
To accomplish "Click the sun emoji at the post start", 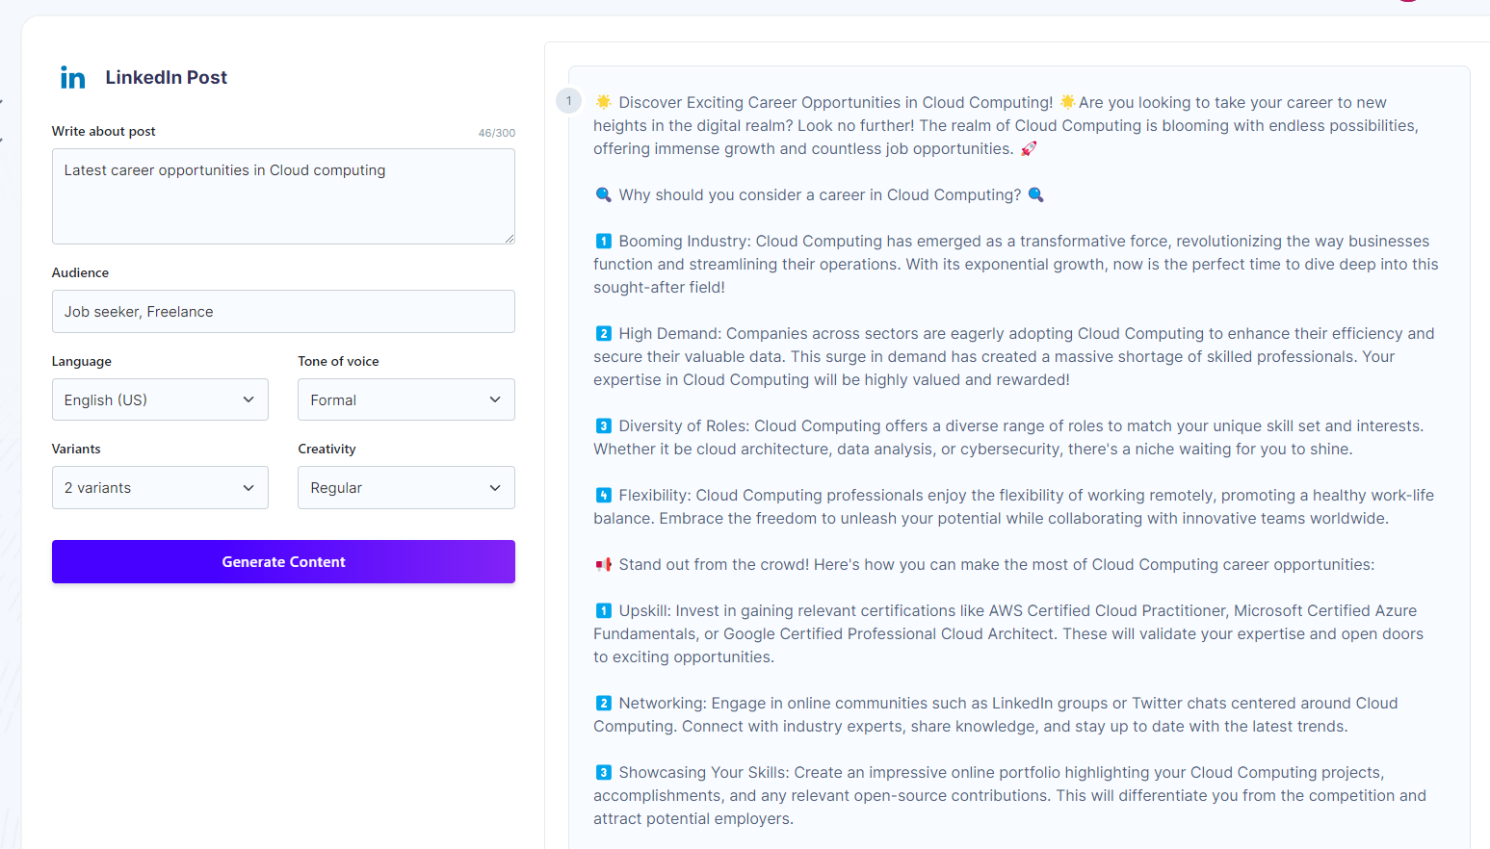I will [603, 101].
